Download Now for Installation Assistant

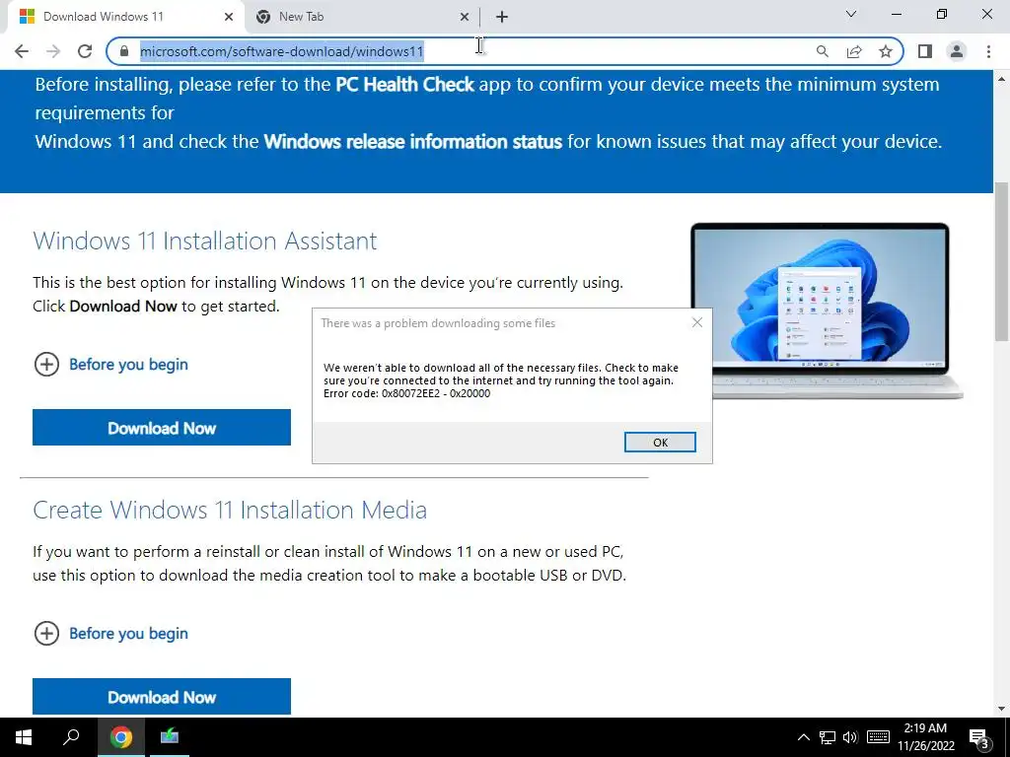[162, 428]
